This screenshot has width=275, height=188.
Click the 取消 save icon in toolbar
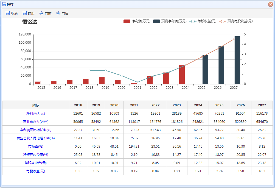click(7, 13)
